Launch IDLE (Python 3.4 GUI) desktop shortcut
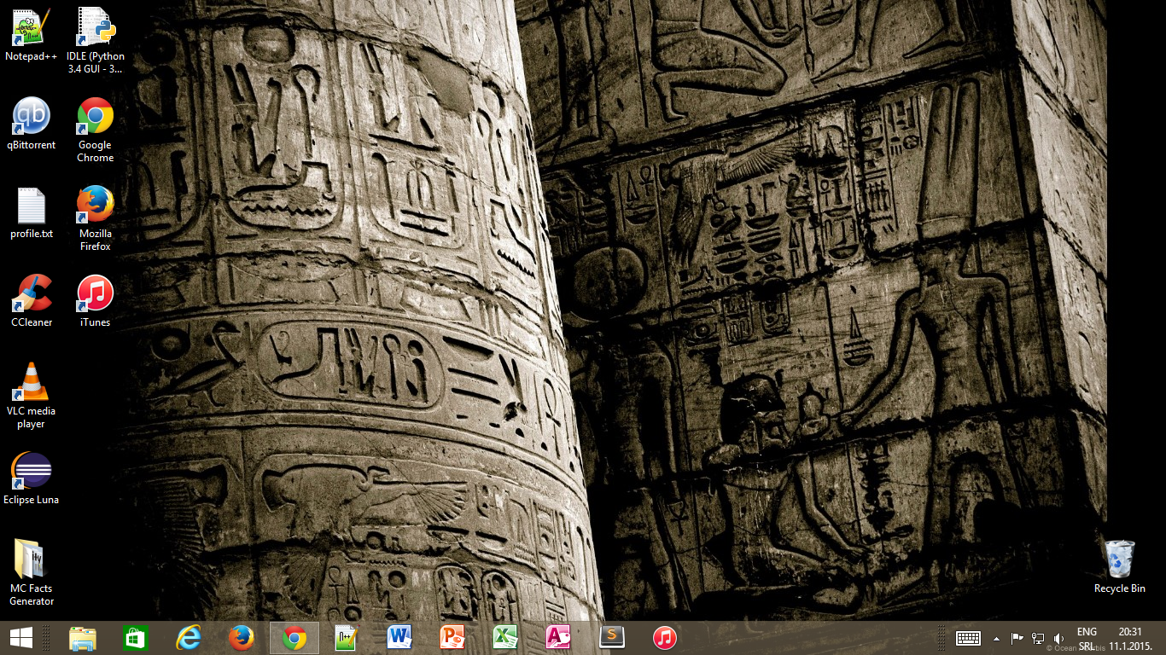The image size is (1166, 655). [x=96, y=41]
